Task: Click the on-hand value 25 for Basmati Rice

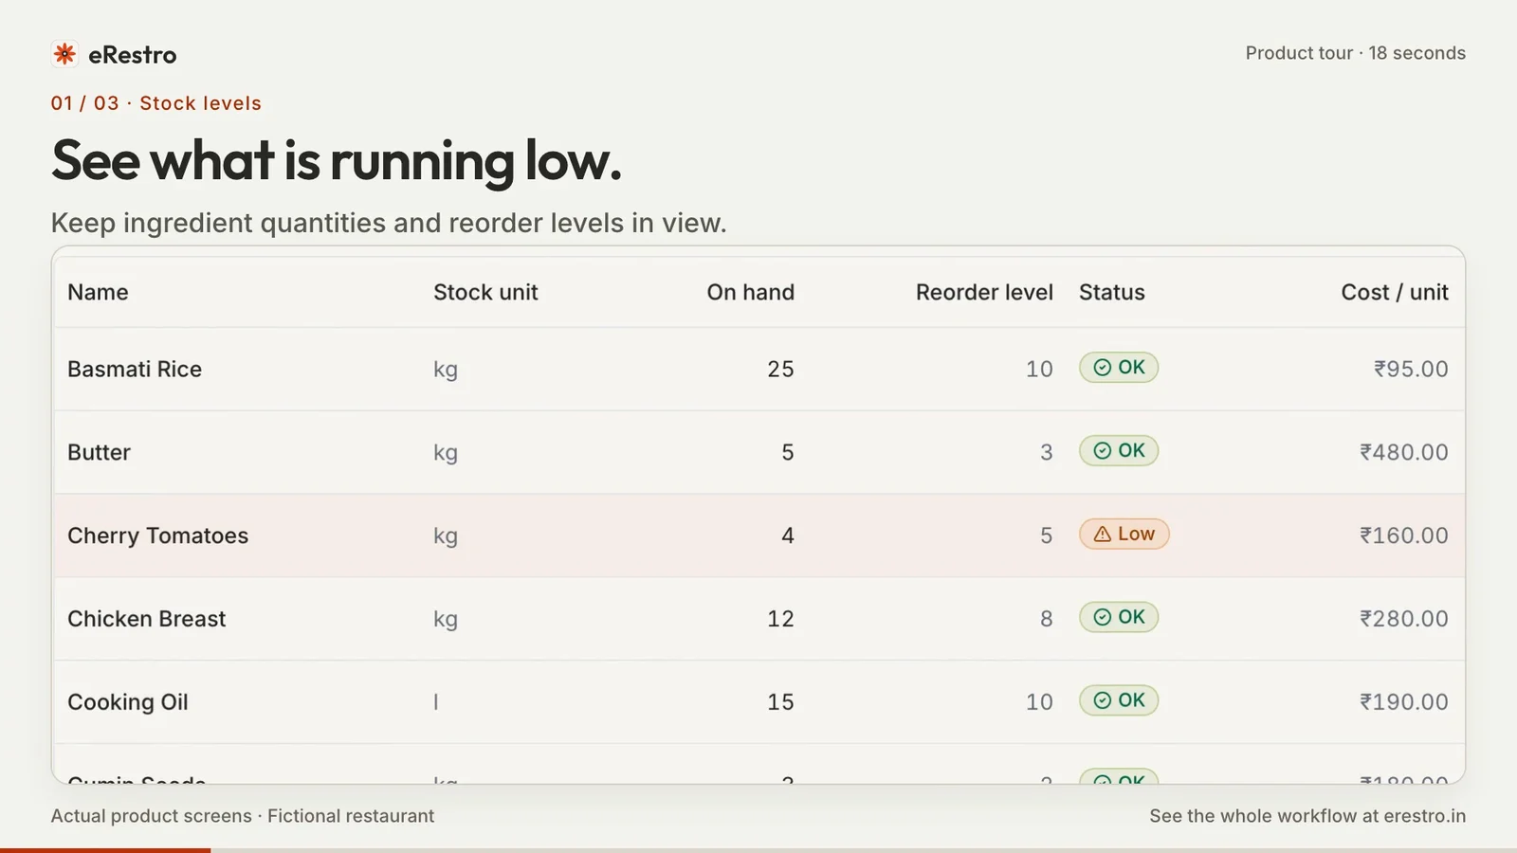Action: (780, 370)
